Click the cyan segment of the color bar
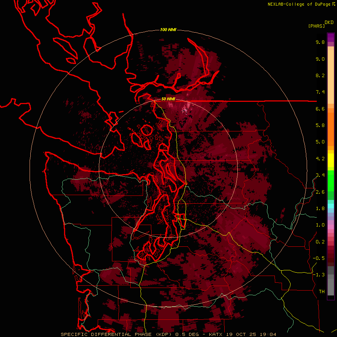This screenshot has width=337, height=337. pos(331,206)
